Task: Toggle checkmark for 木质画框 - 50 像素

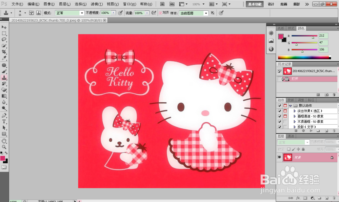Action: 280,122
